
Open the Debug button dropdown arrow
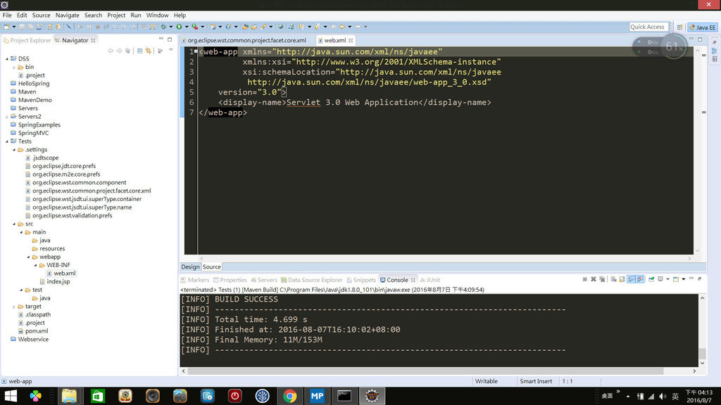point(170,27)
